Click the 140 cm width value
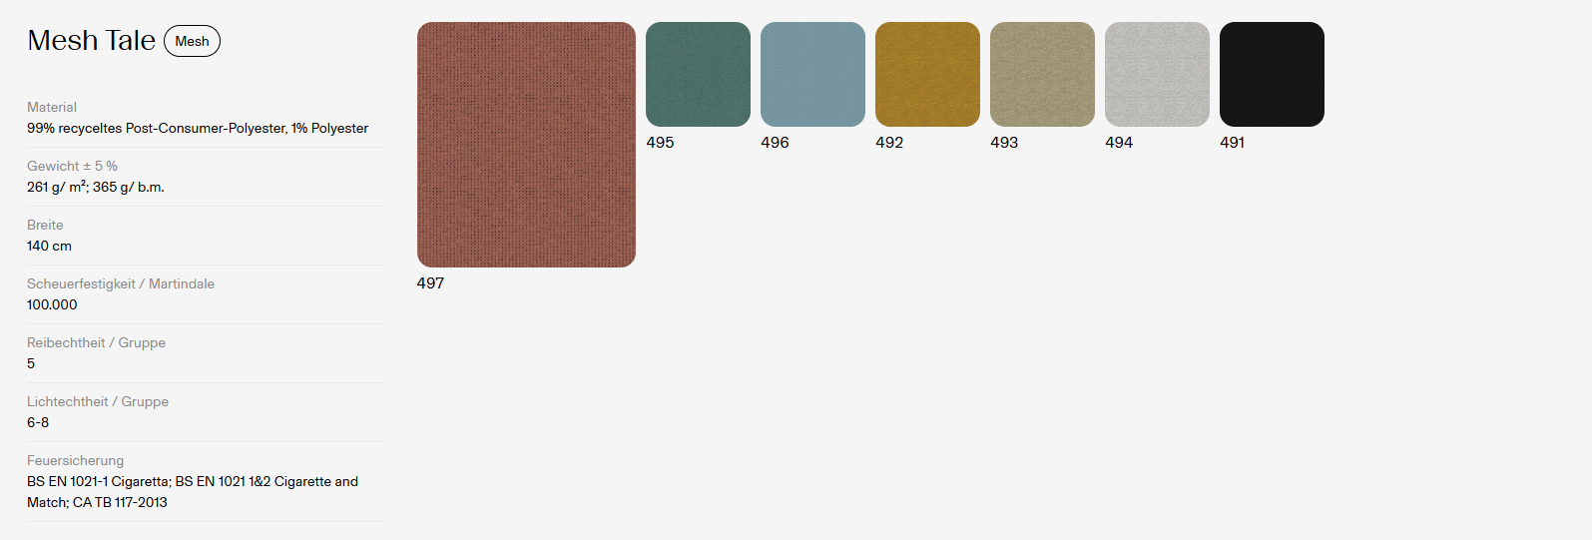This screenshot has height=540, width=1592. coord(49,246)
